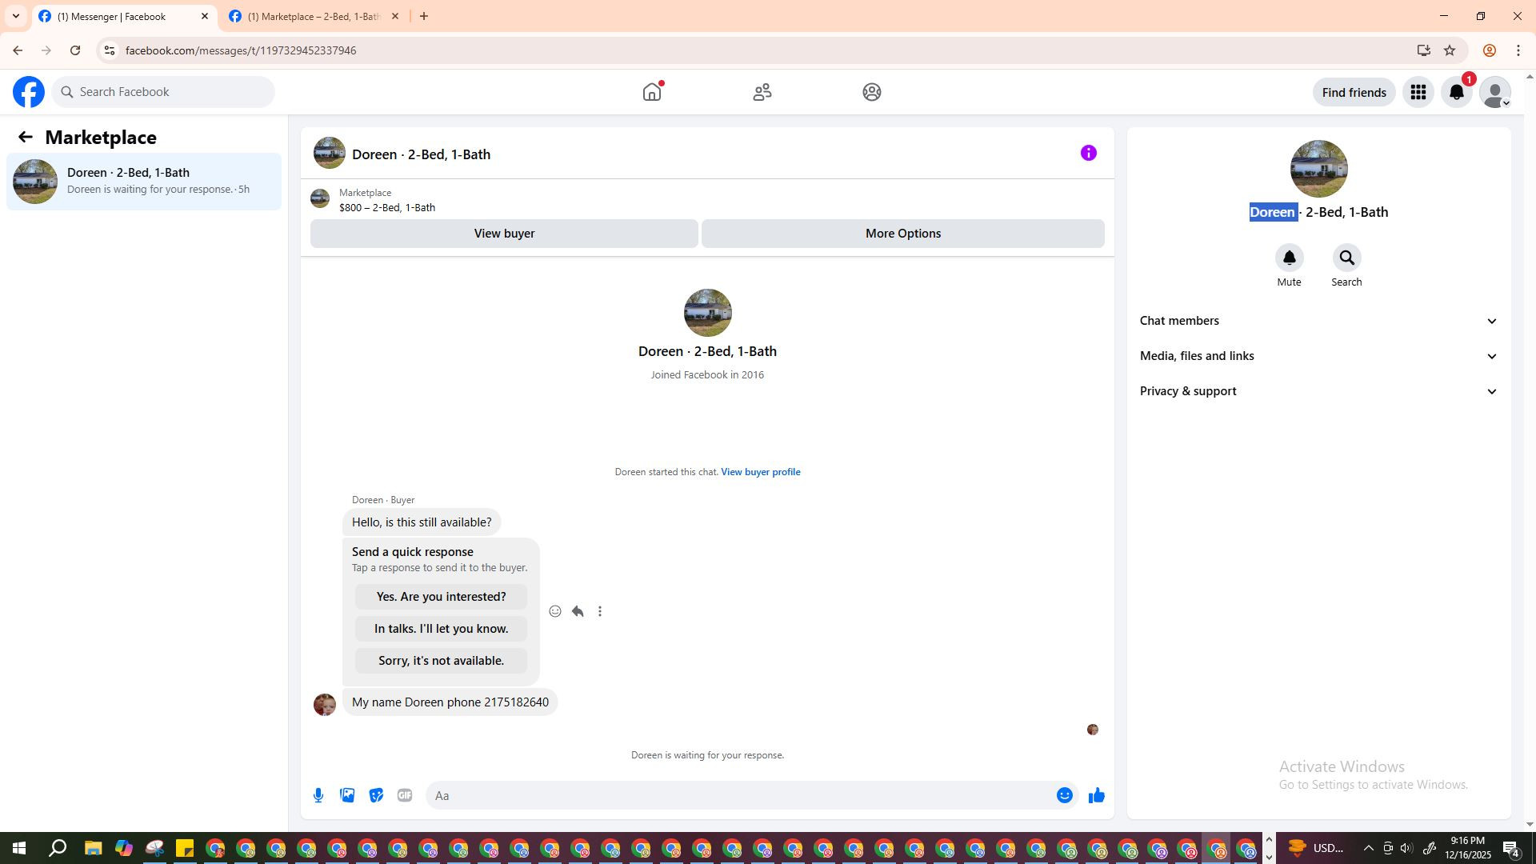View site information icon in address bar

coord(110,50)
